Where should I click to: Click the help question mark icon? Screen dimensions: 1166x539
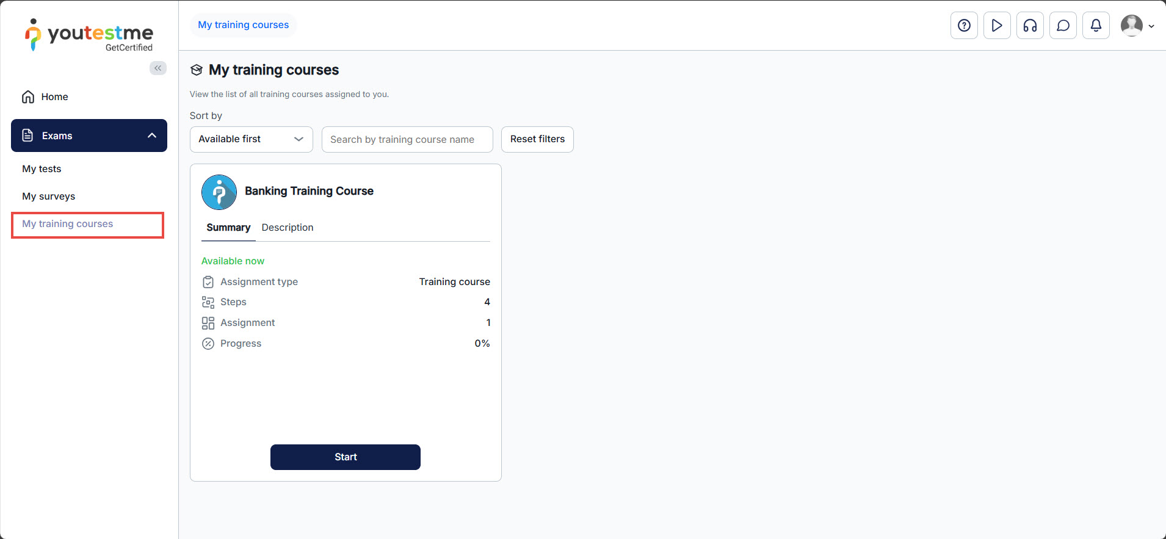pos(964,26)
